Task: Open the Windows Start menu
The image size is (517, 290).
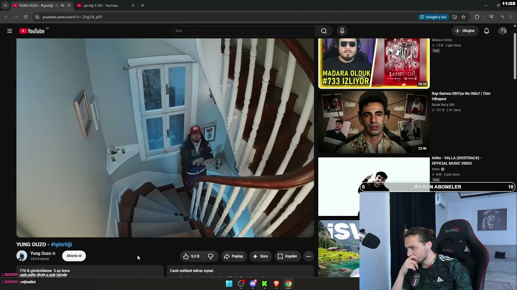Action: pyautogui.click(x=229, y=284)
